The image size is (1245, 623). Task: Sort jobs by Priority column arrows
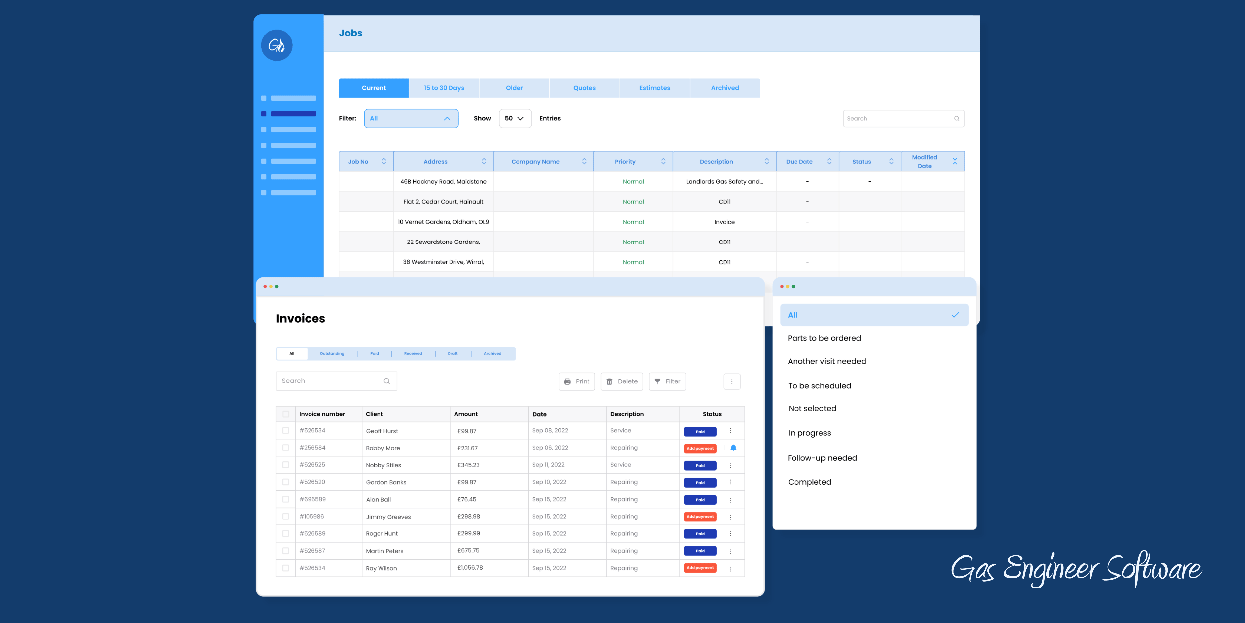pos(663,162)
